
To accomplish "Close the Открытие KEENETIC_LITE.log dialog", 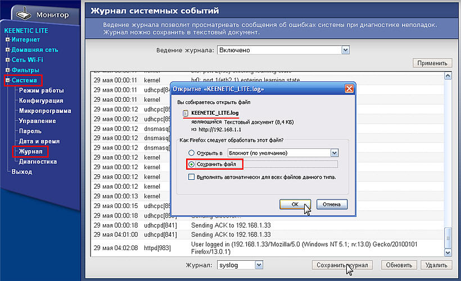I will (349, 89).
